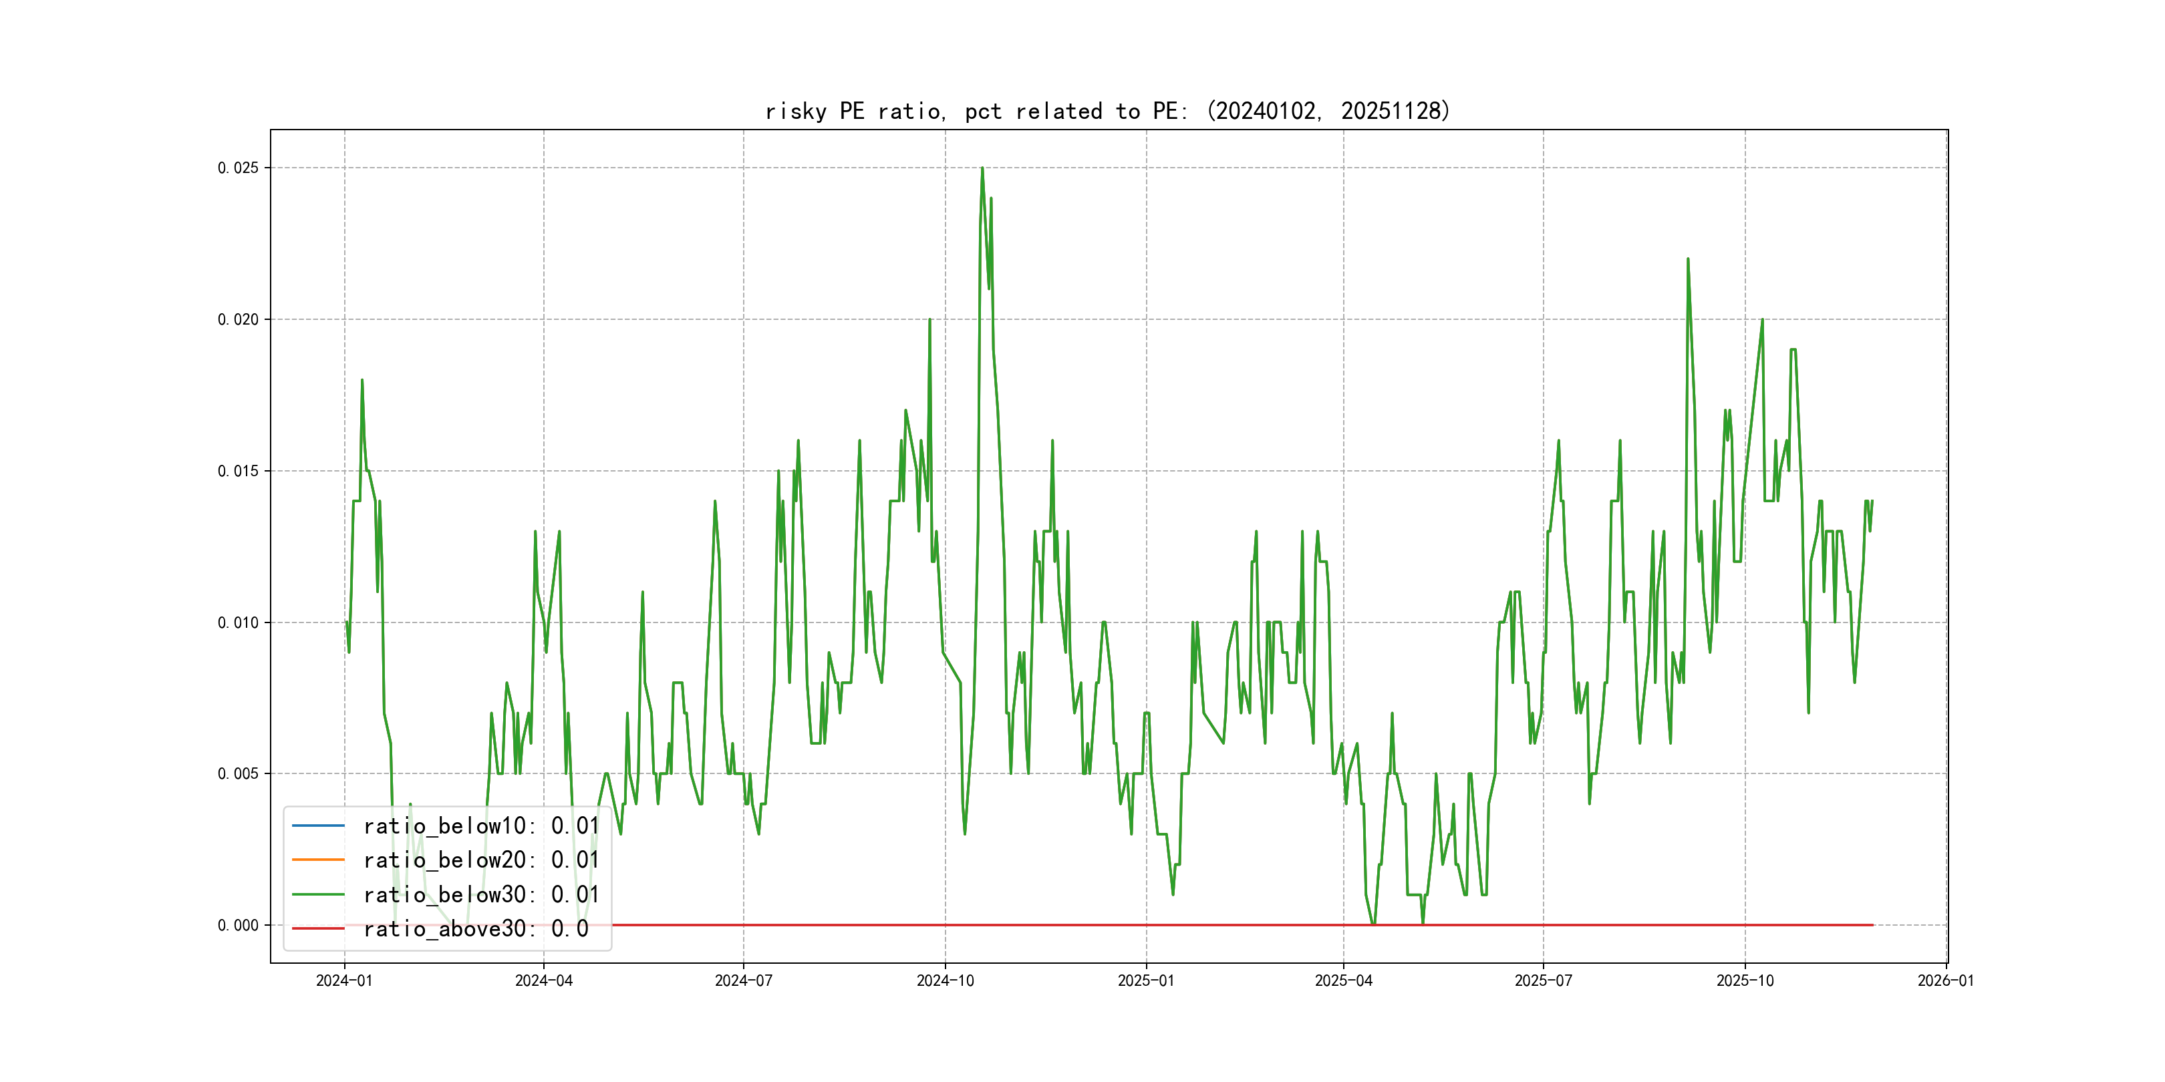Click the 0.005 y-axis tick label

tap(238, 773)
